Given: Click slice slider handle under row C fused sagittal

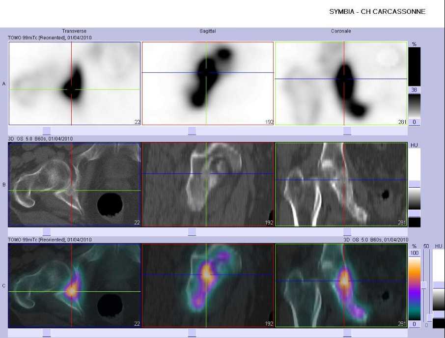Looking at the screenshot, I should pyautogui.click(x=192, y=333).
